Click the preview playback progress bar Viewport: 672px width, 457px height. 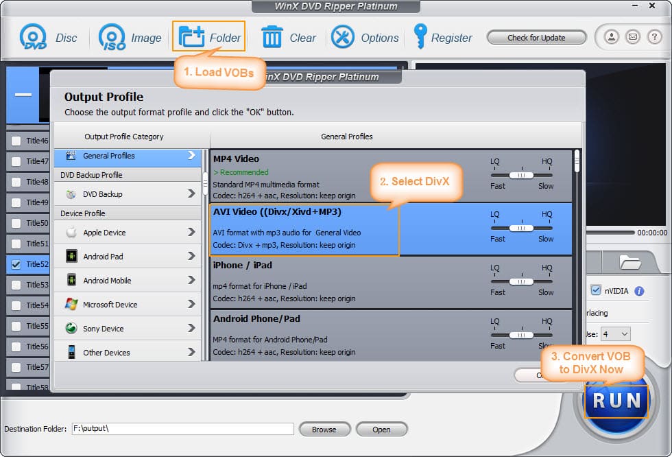[x=610, y=233]
